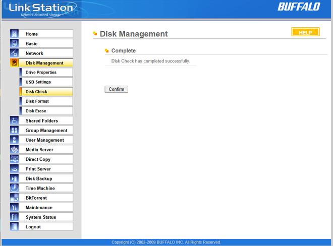Screen dimensions: 333x246
Task: View the System Status page
Action: click(x=46, y=217)
